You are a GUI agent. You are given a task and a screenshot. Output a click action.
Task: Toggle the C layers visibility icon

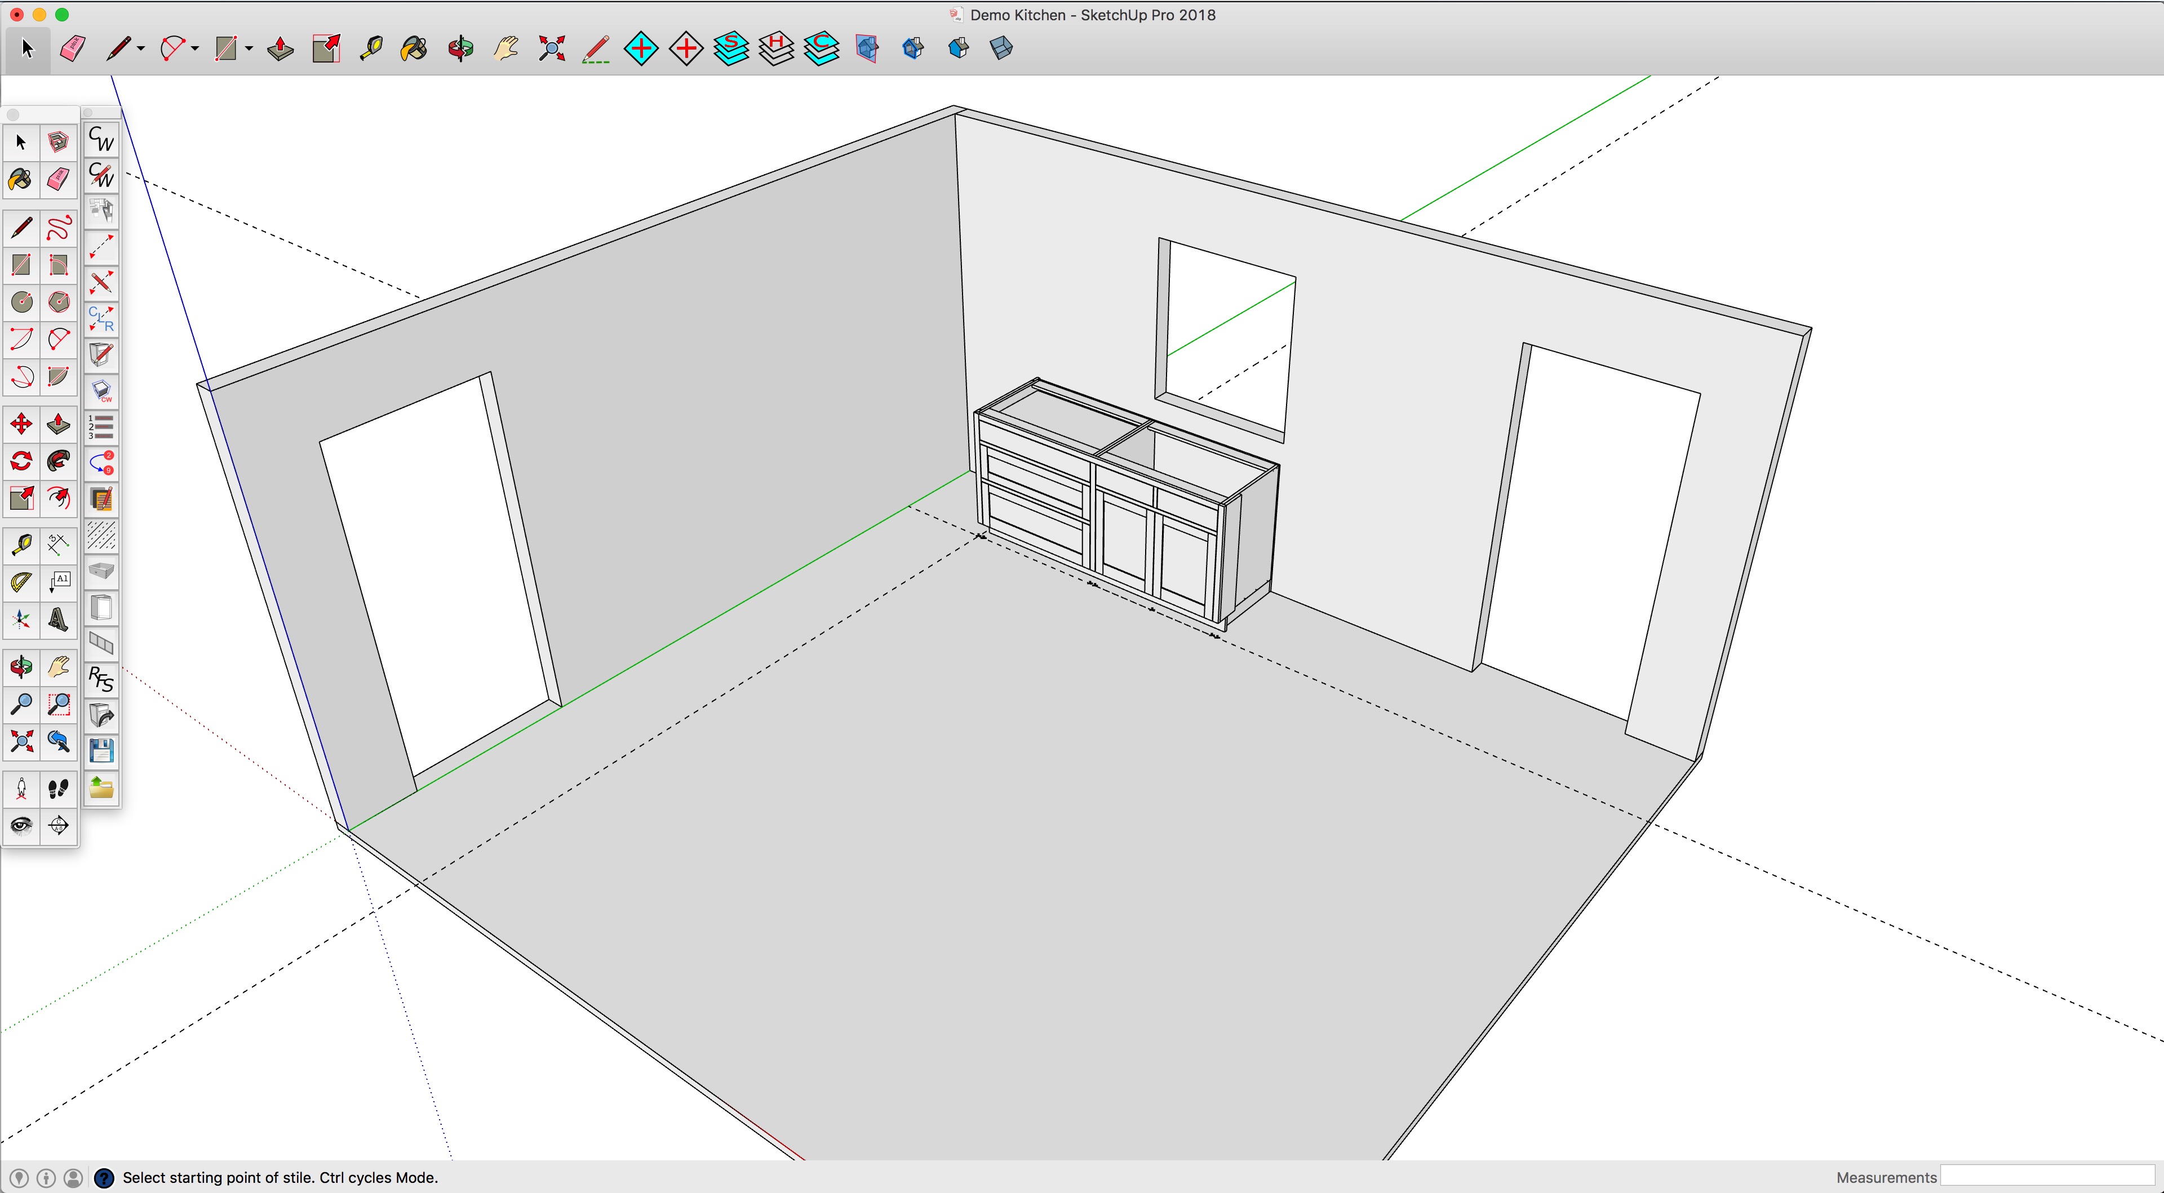(x=821, y=48)
